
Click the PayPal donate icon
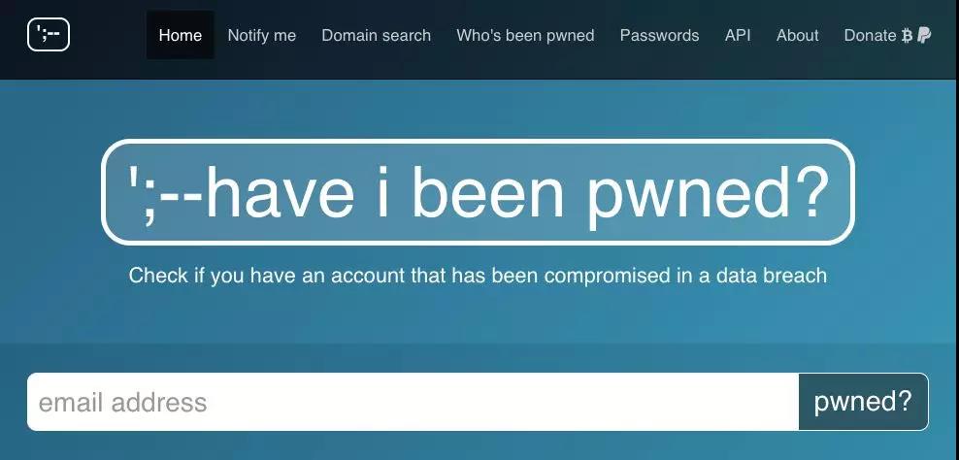click(x=924, y=35)
